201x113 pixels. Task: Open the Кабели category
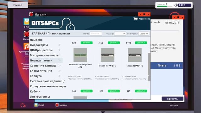point(35,91)
